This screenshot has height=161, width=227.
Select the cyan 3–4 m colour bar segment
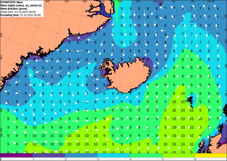pyautogui.click(x=113, y=155)
